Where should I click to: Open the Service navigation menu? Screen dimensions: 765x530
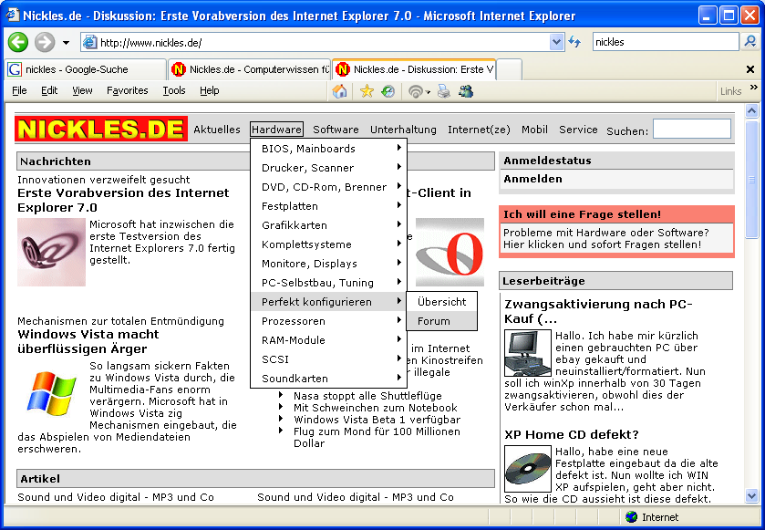pos(578,130)
